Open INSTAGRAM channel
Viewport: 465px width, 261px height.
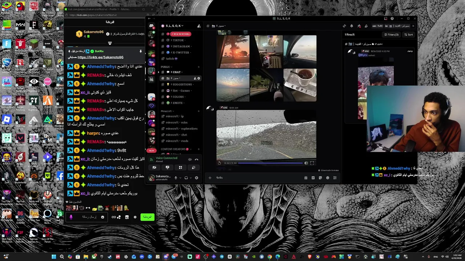point(181,46)
